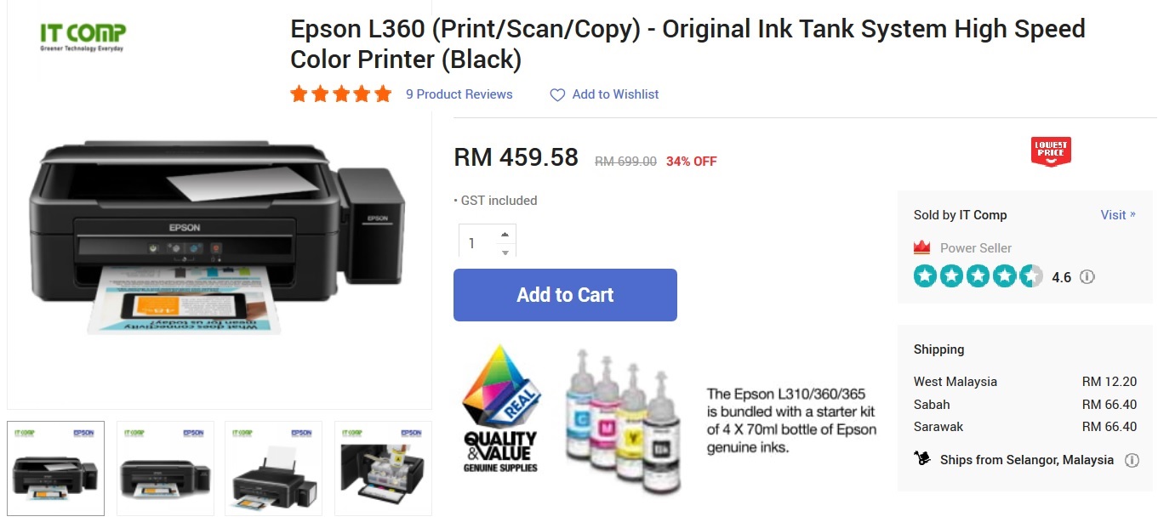Open the 9 Product Reviews link
1158x528 pixels.
(x=459, y=94)
